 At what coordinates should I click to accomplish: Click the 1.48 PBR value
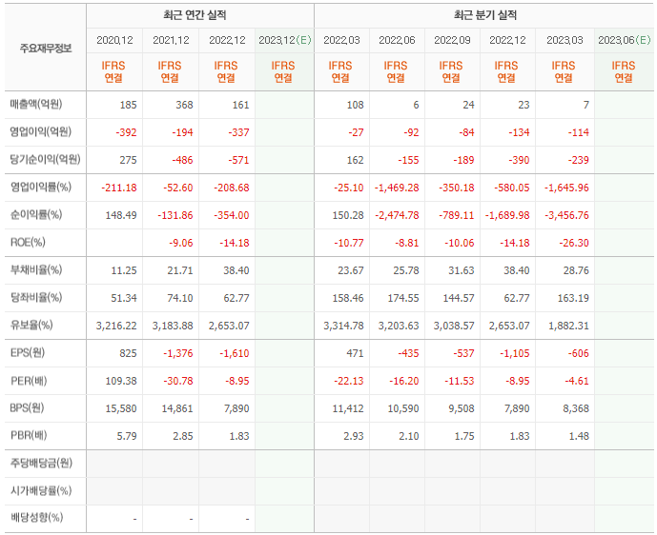(579, 436)
